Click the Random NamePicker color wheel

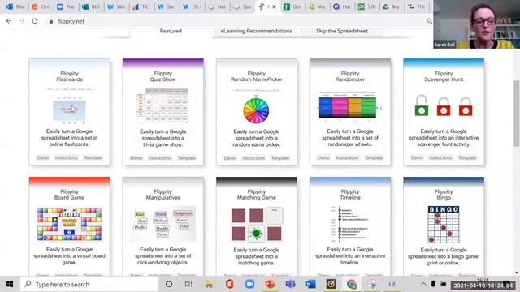[x=256, y=110]
